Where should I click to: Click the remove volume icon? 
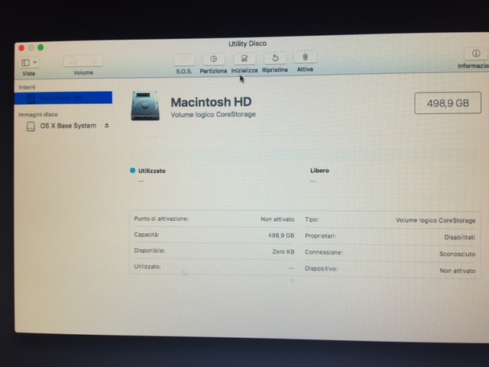click(x=93, y=60)
